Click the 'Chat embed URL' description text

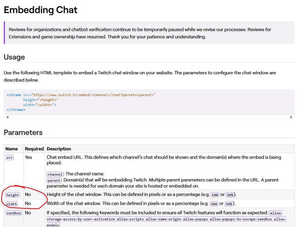(x=164, y=160)
